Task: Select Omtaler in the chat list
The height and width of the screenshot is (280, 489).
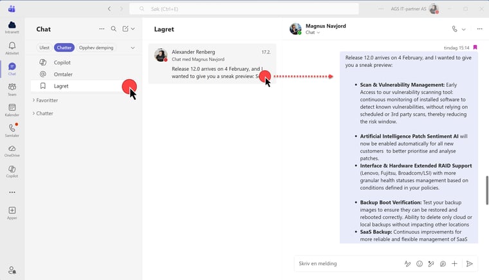Action: coord(64,74)
